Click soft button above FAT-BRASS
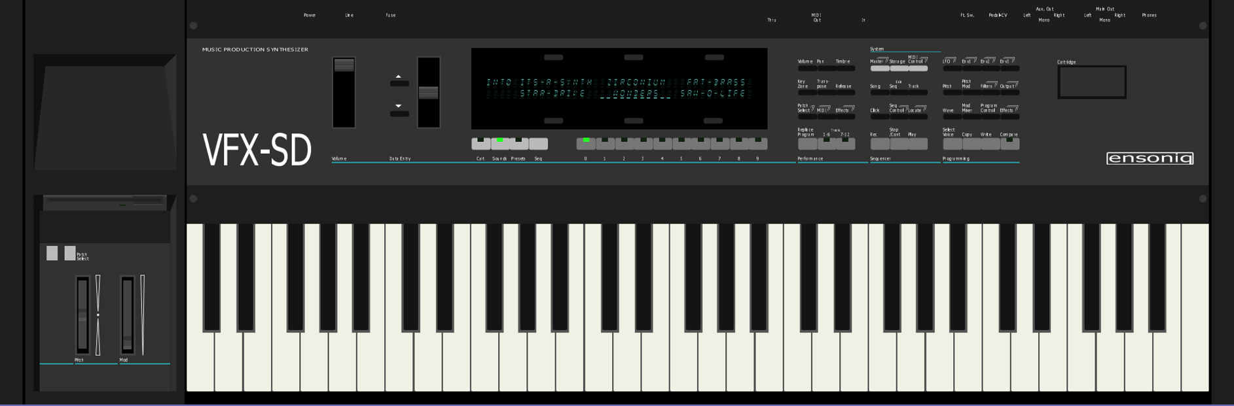1234x406 pixels. 714,58
